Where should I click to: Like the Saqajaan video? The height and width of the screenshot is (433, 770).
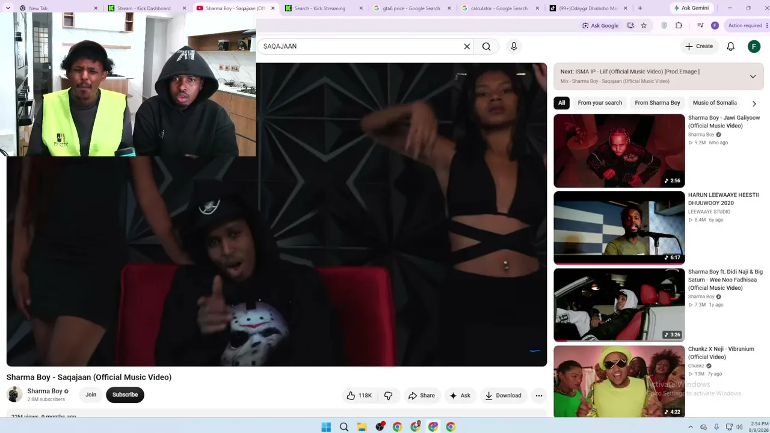point(359,395)
